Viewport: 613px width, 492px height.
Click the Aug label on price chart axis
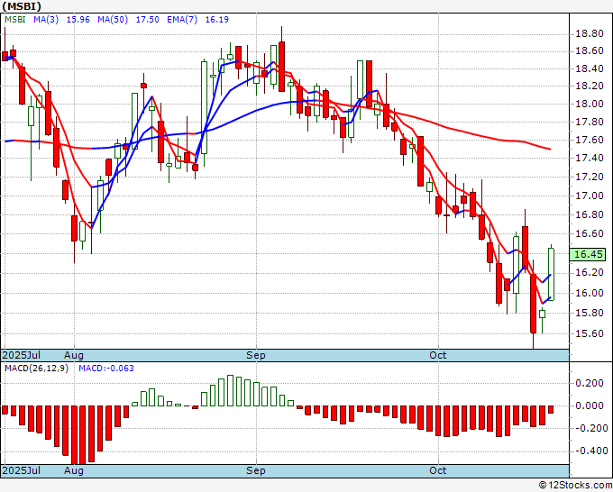(x=74, y=355)
